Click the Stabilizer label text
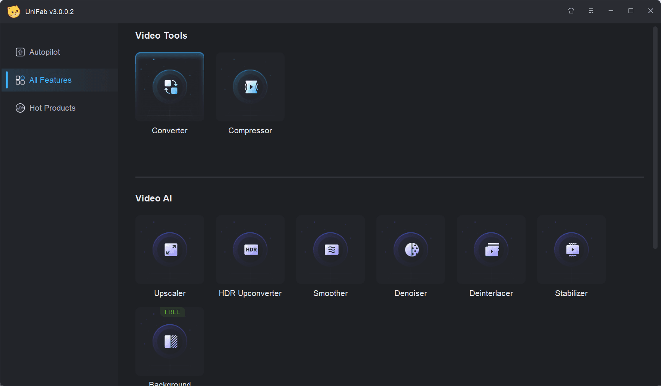Screen dimensions: 661x386 coord(571,293)
